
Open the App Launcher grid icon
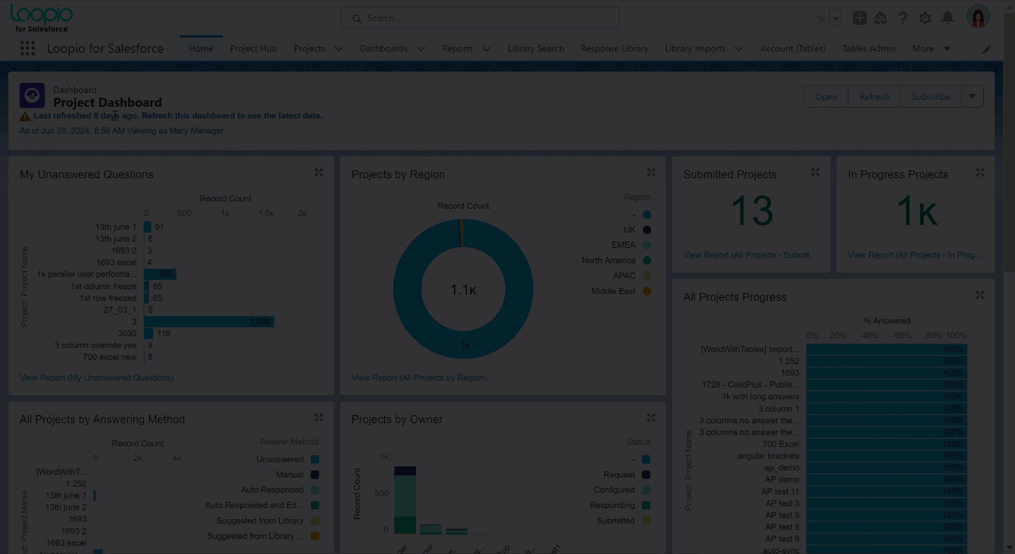coord(28,49)
